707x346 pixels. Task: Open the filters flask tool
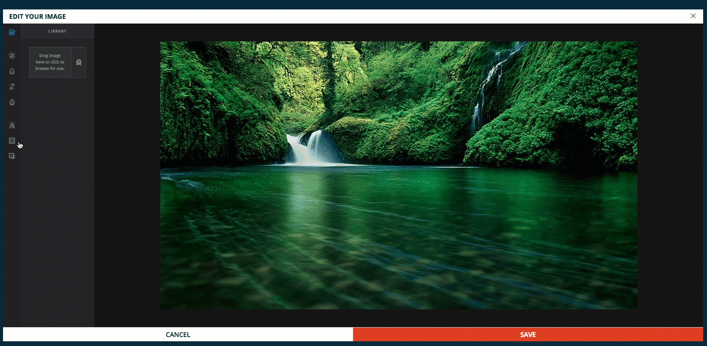click(x=12, y=71)
